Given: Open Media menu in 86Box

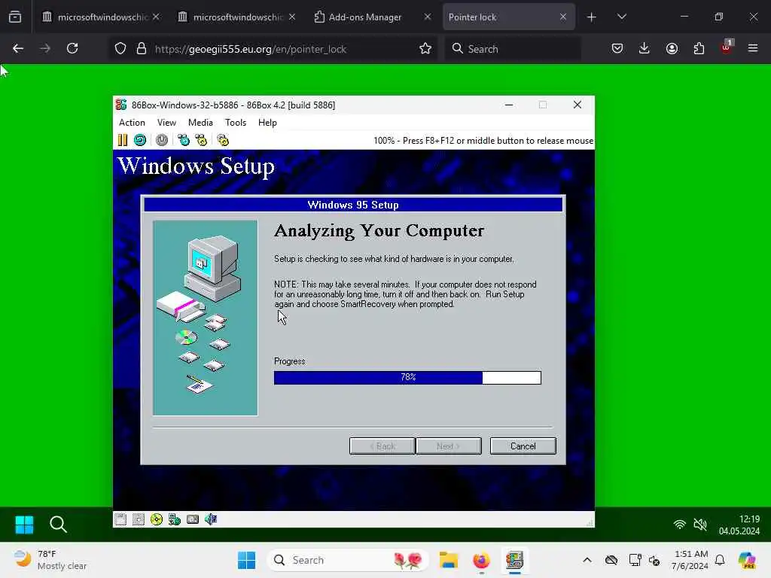Looking at the screenshot, I should coord(200,123).
